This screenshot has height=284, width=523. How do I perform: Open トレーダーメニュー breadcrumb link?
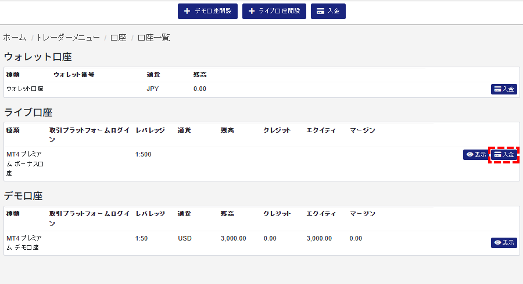pyautogui.click(x=68, y=38)
